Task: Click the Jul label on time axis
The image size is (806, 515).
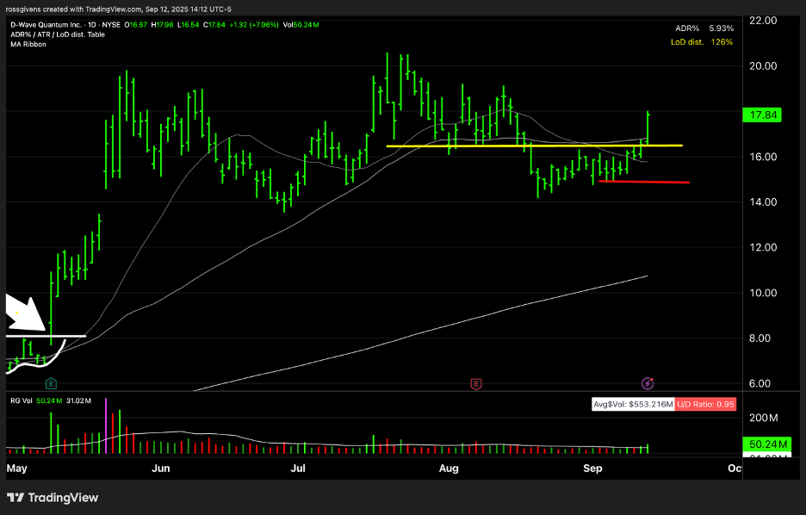Action: (299, 468)
